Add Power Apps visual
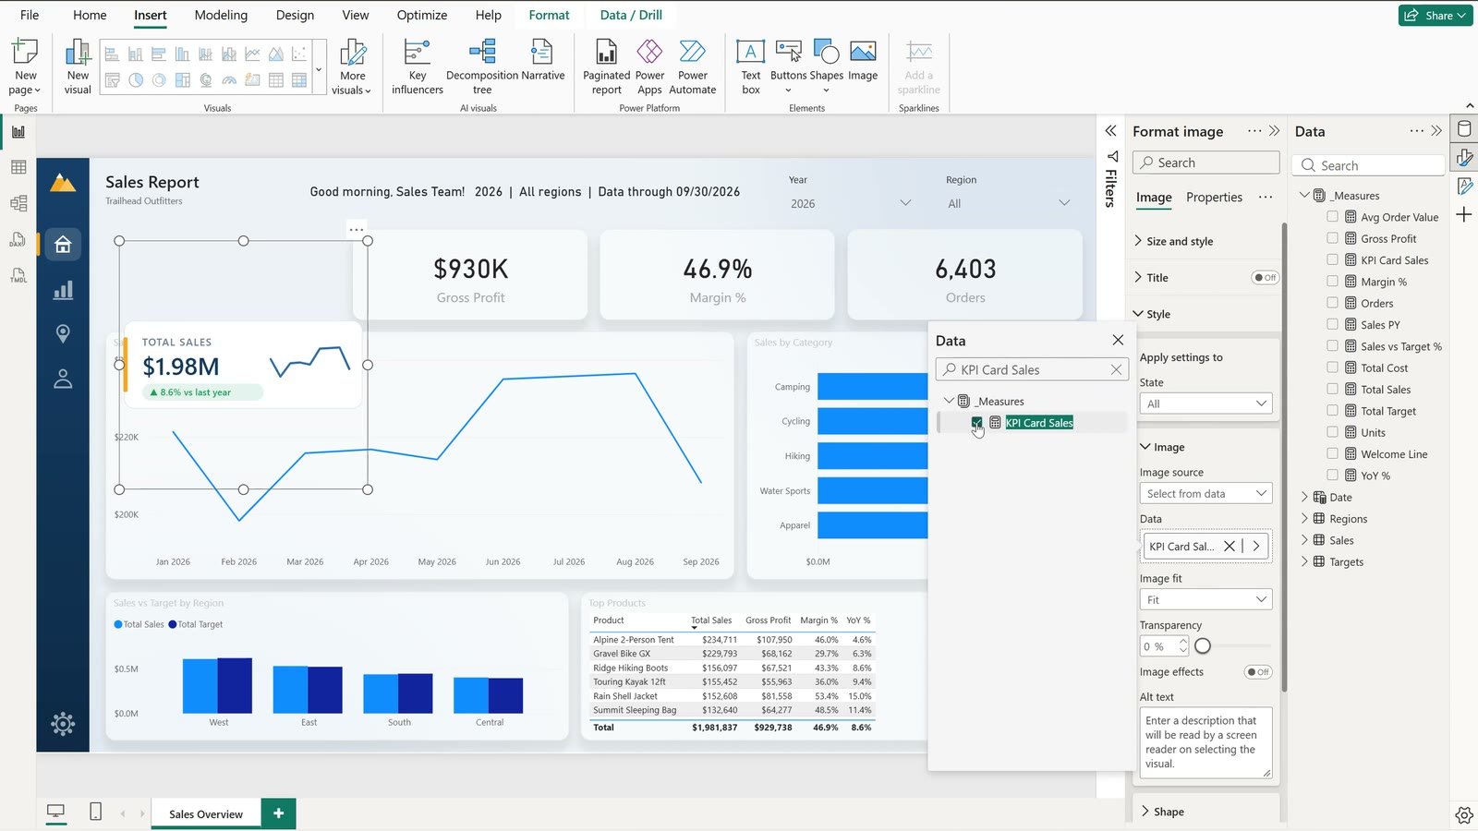Viewport: 1478px width, 831px height. 649,67
